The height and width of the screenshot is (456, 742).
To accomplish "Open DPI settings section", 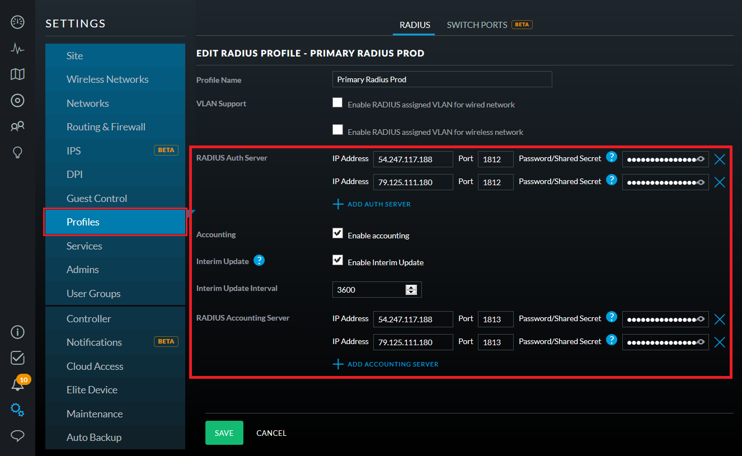I will pyautogui.click(x=115, y=175).
